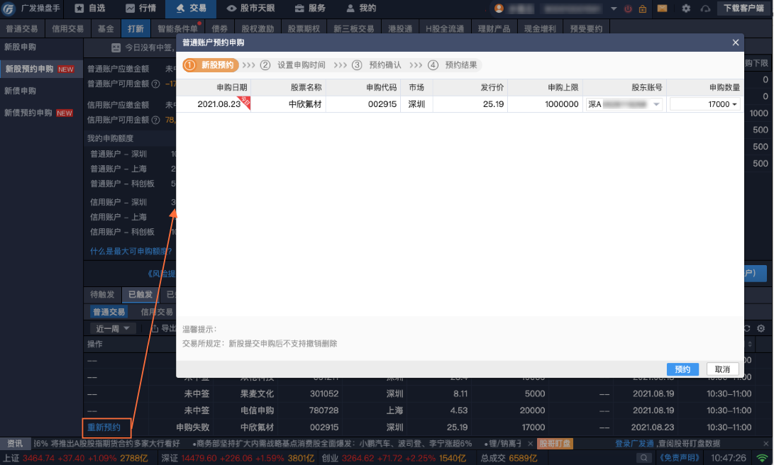The height and width of the screenshot is (465, 774).
Task: Select the 信用交易 sub-tab
Action: tap(67, 28)
